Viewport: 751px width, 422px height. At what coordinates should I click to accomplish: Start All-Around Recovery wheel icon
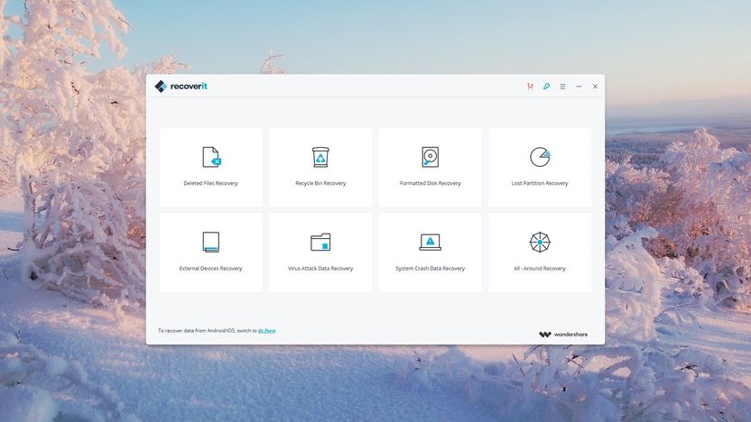tap(540, 242)
